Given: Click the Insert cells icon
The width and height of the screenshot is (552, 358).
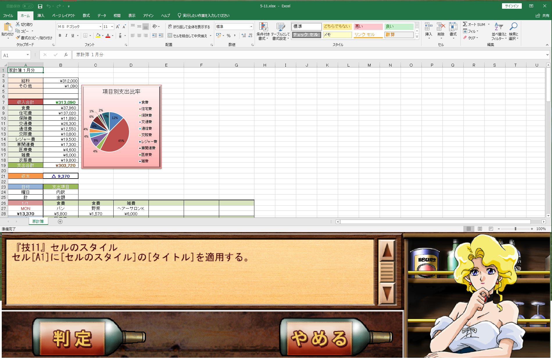Looking at the screenshot, I should click(428, 27).
